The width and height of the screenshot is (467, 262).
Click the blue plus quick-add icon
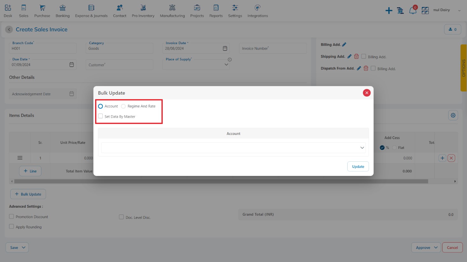pyautogui.click(x=389, y=11)
